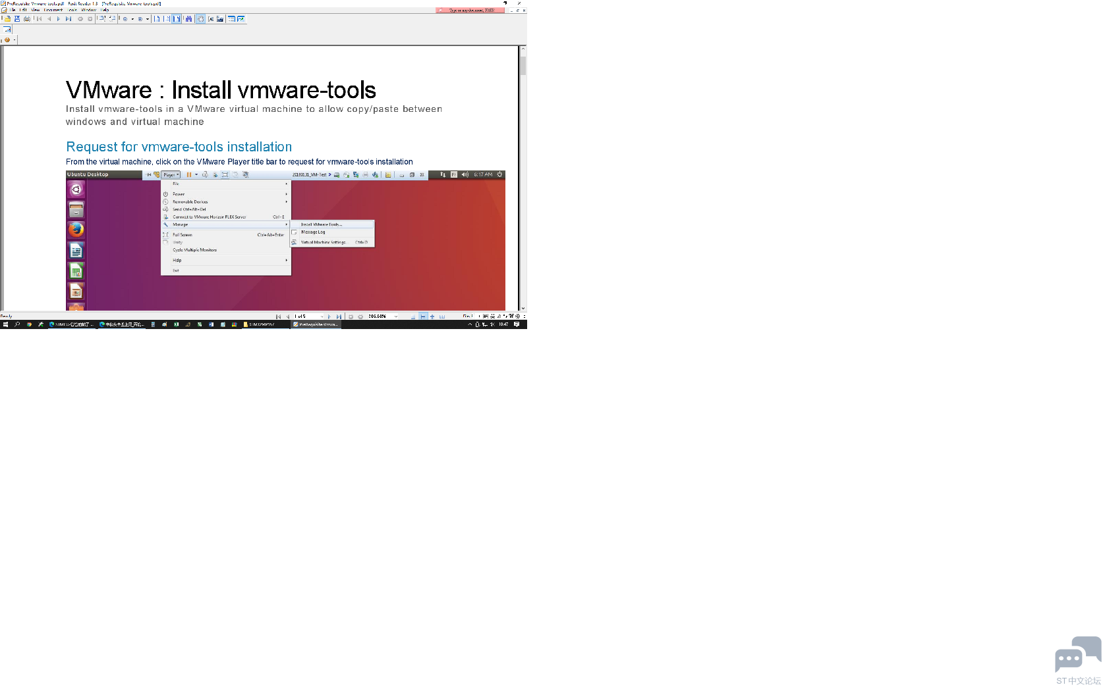Switch to the first Edge taskbar window

[71, 324]
